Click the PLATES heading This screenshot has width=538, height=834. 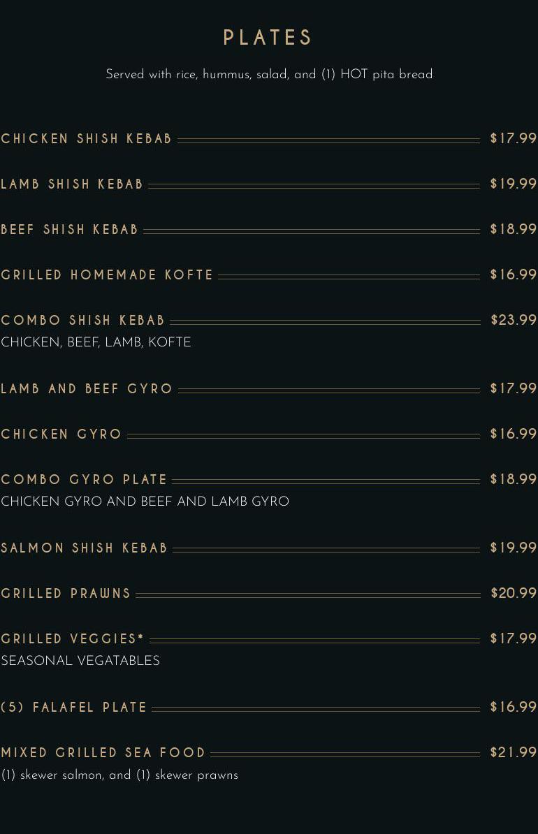coord(268,38)
